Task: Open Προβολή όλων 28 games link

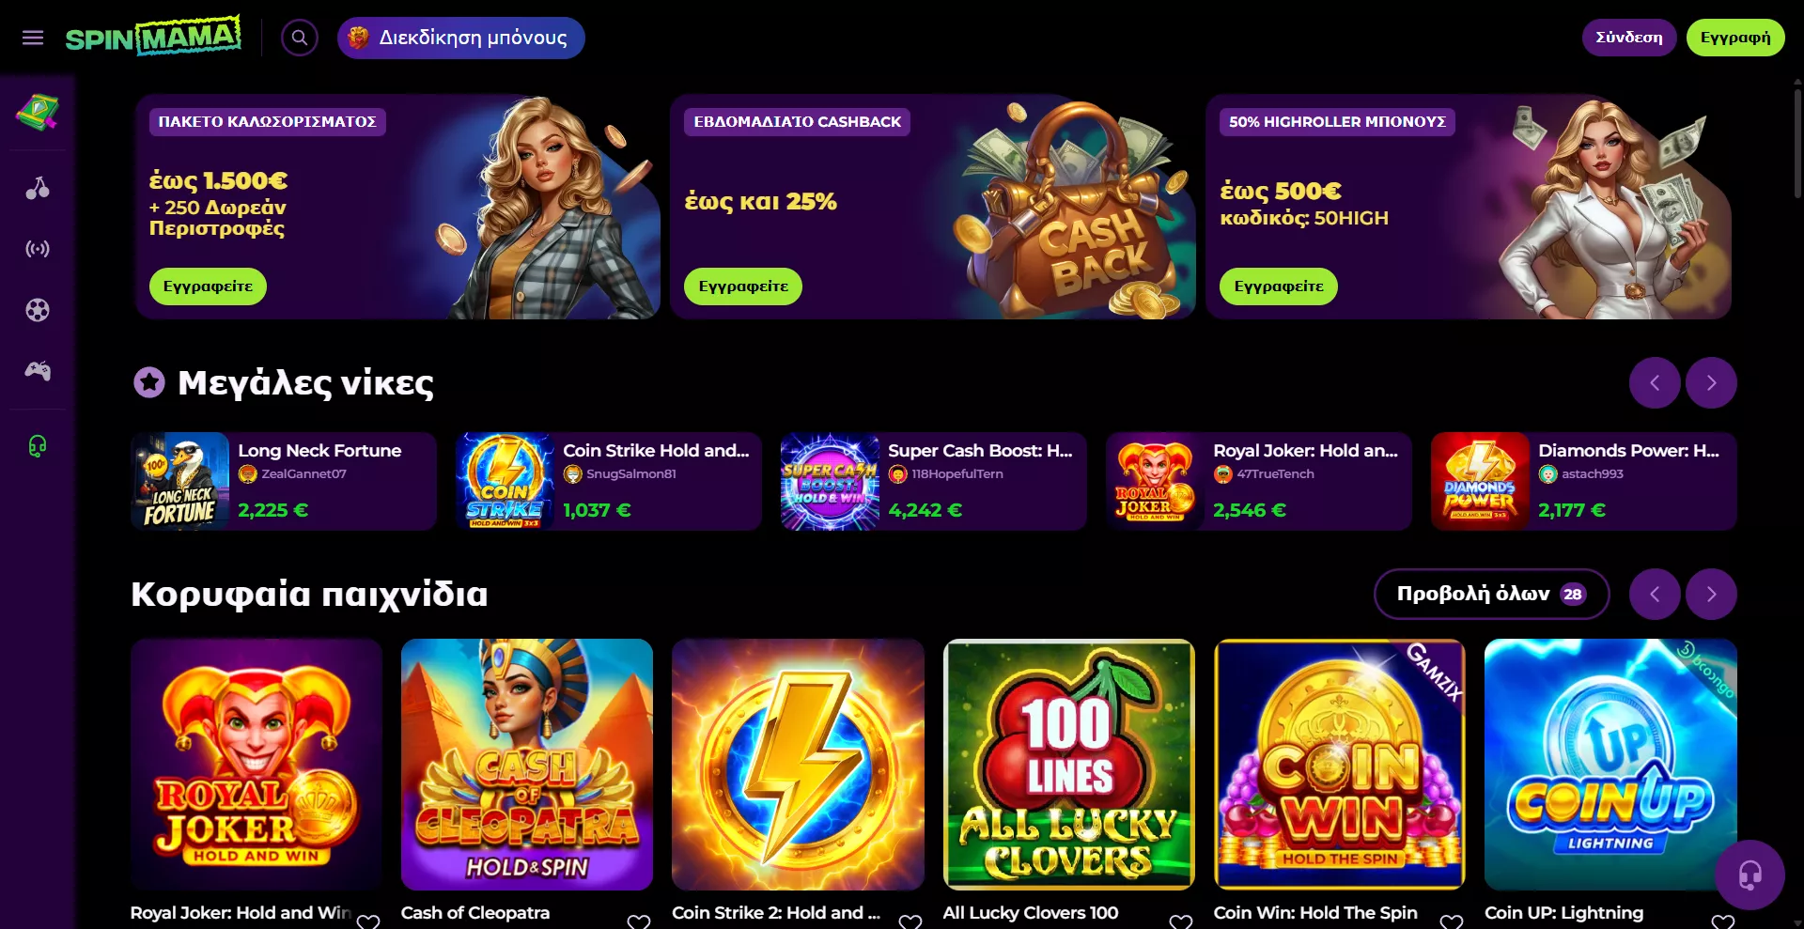Action: tap(1491, 594)
